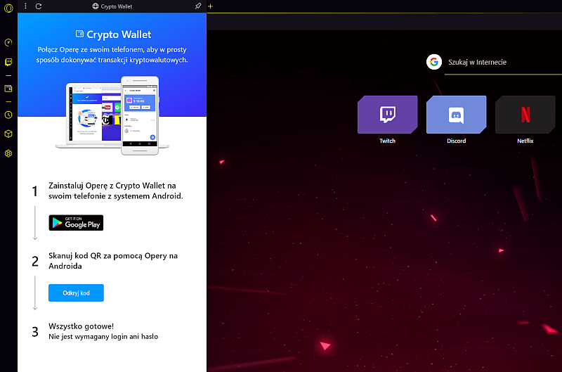Open the Netflix speed dial tile
Image resolution: width=562 pixels, height=372 pixels.
coord(525,115)
